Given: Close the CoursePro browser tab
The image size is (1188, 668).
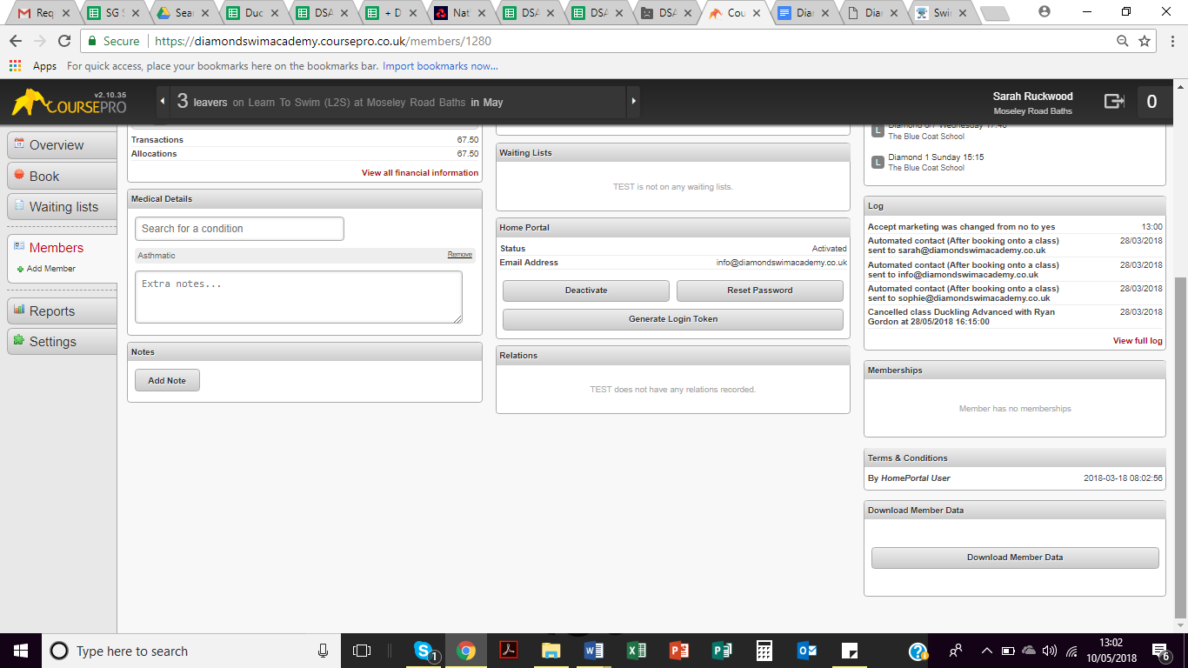Looking at the screenshot, I should tap(757, 13).
